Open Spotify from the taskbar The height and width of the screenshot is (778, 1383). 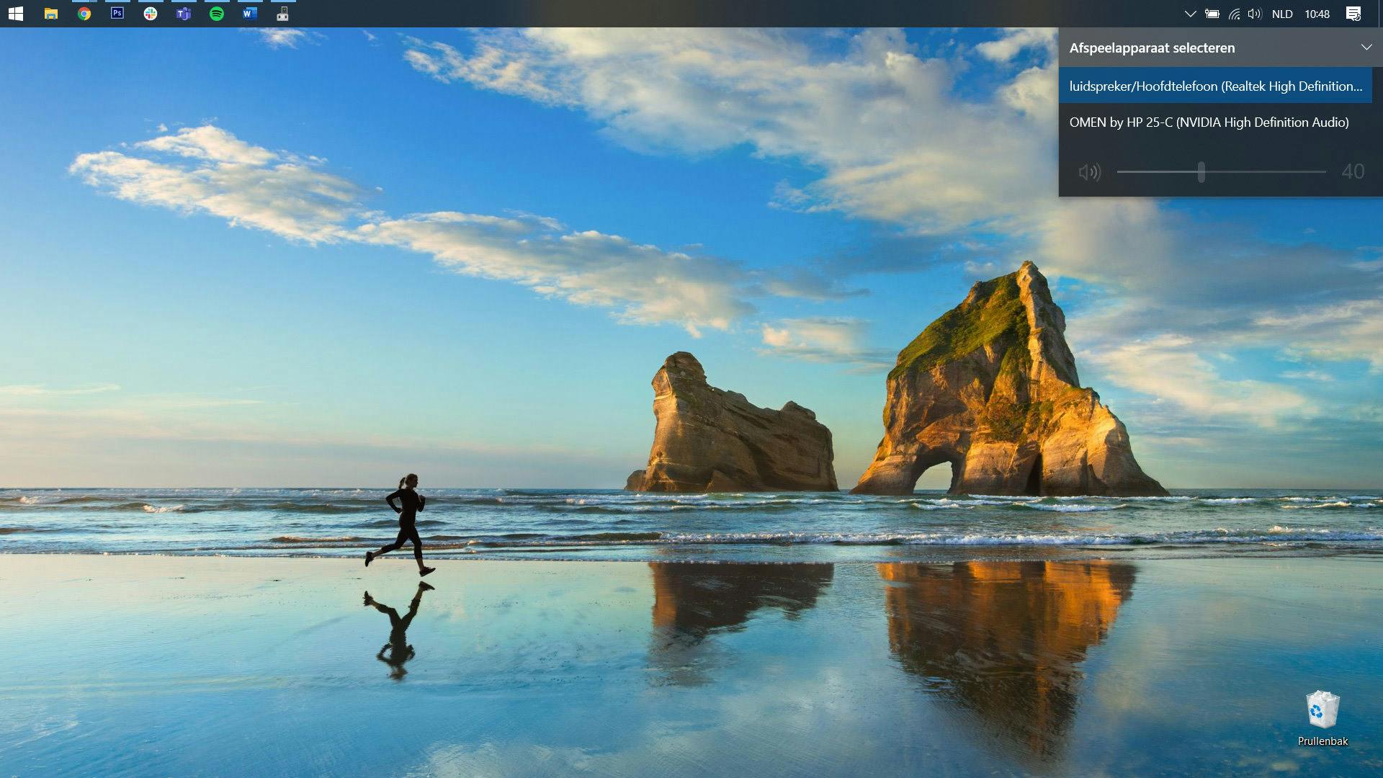pos(217,14)
